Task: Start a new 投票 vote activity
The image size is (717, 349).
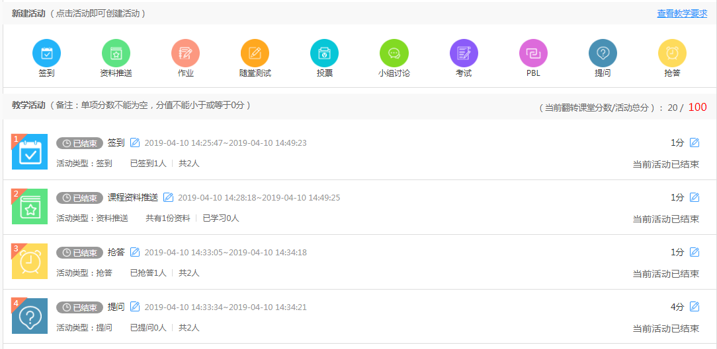Action: pos(324,53)
